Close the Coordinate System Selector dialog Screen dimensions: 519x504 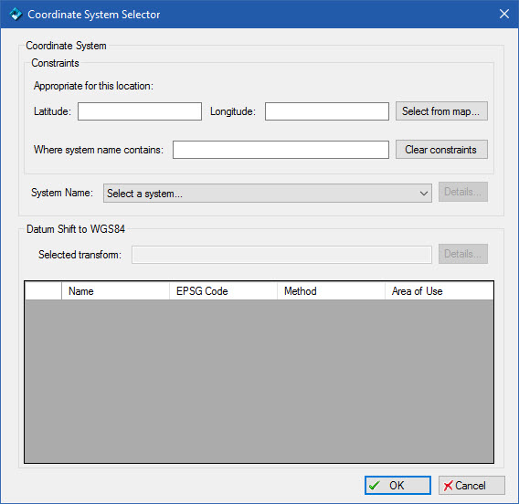(504, 14)
